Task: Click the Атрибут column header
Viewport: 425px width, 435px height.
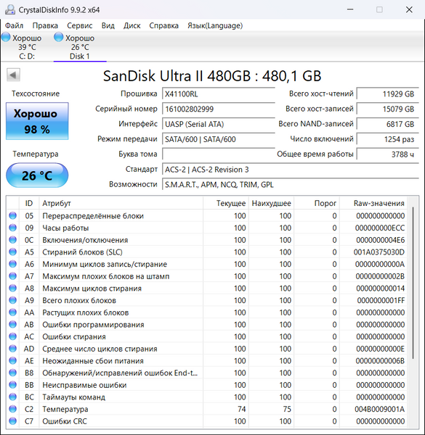Action: pos(121,203)
